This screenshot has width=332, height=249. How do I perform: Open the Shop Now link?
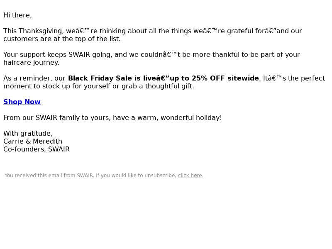click(22, 102)
